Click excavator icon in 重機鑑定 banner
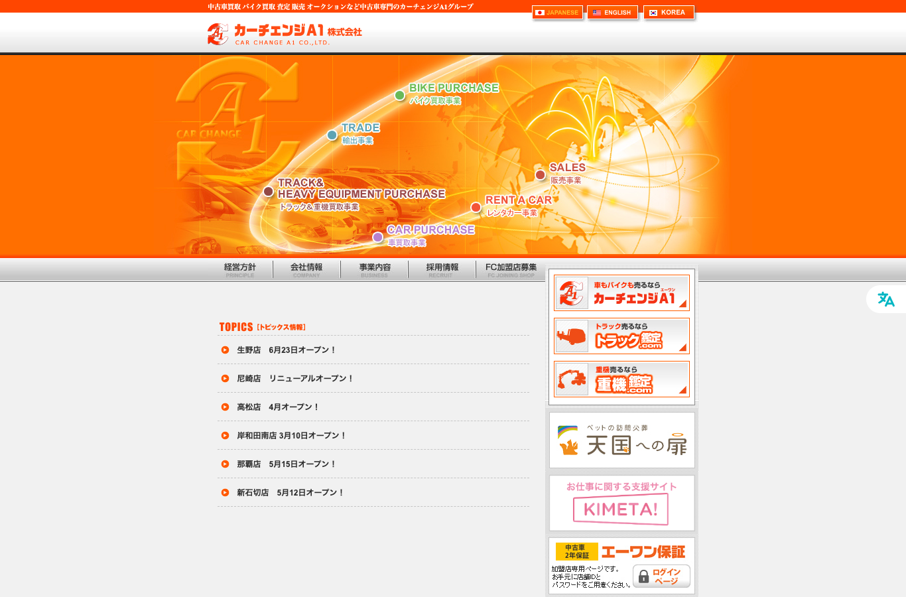 point(572,379)
